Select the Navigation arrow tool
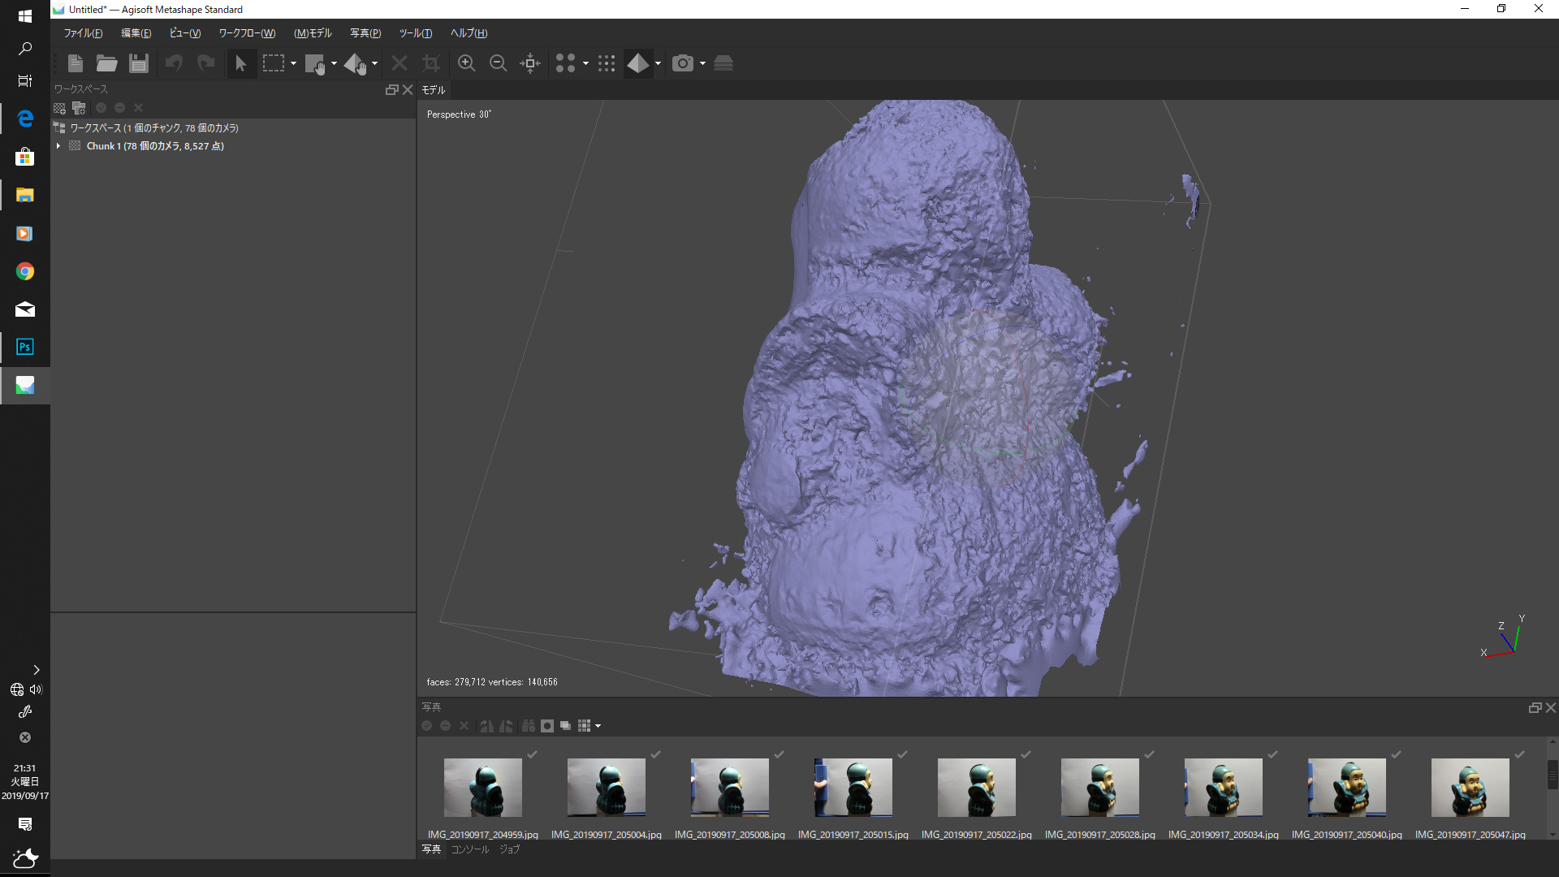 [240, 63]
